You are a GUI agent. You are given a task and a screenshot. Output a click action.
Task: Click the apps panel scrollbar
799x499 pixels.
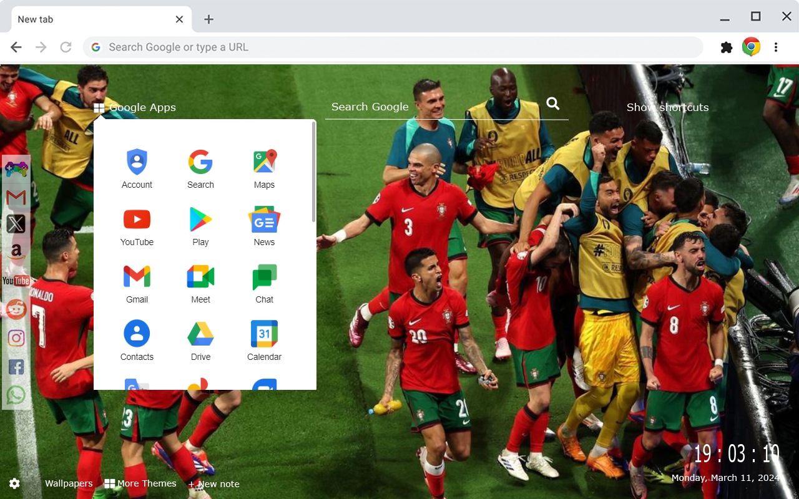point(313,172)
